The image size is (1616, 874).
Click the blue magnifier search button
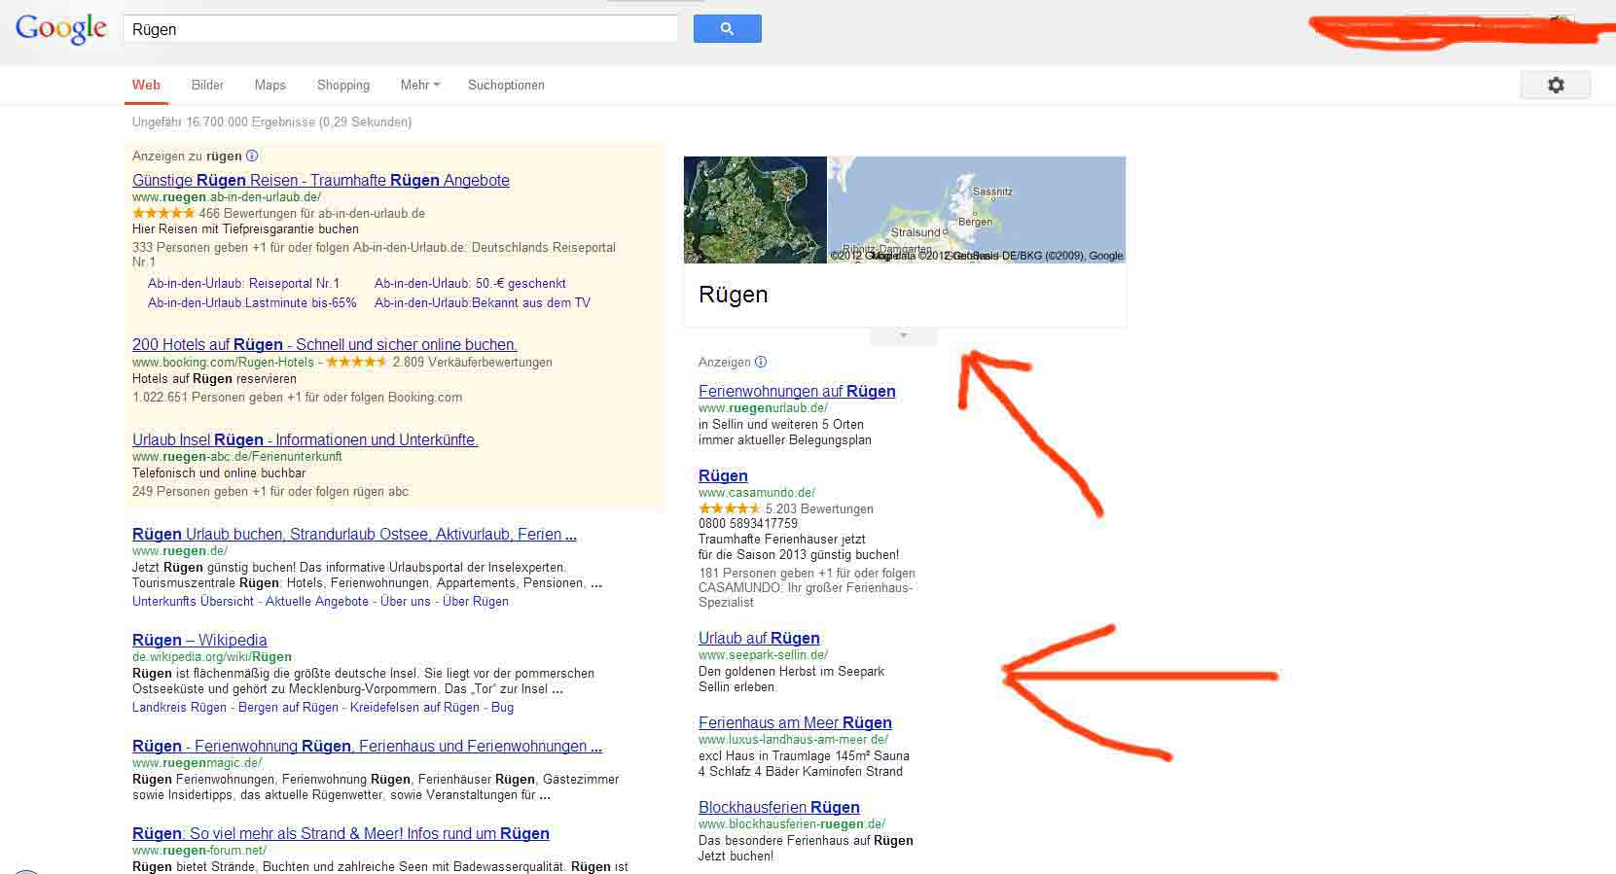[727, 29]
